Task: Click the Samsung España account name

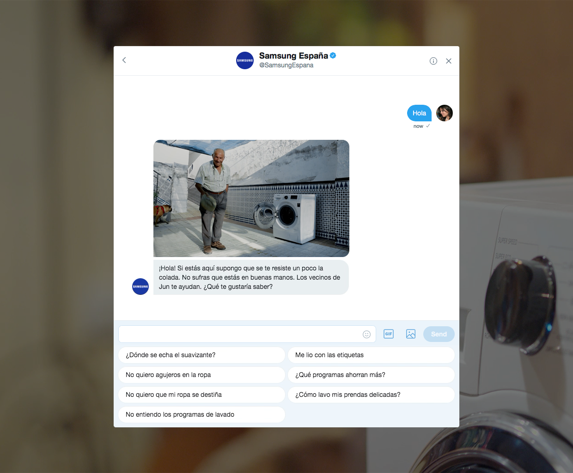Action: tap(293, 55)
